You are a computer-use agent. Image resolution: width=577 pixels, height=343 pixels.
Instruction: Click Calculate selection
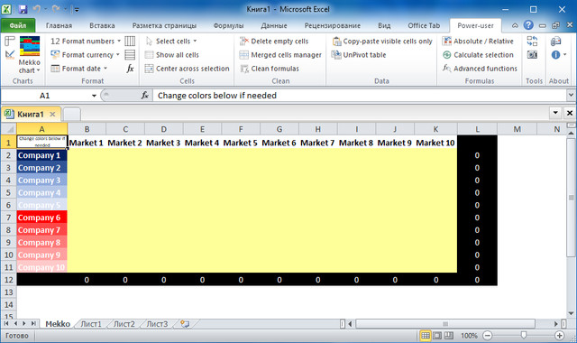point(478,54)
